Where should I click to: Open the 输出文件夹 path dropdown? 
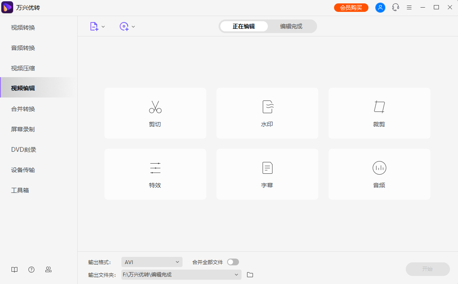coord(181,274)
